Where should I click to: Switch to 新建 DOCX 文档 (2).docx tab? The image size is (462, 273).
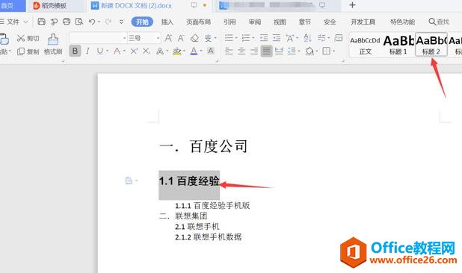pos(149,5)
